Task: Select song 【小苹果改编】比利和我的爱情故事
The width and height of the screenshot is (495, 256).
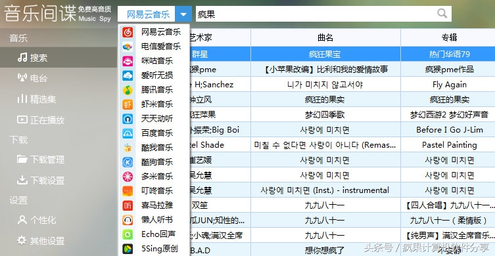Action: pyautogui.click(x=325, y=70)
